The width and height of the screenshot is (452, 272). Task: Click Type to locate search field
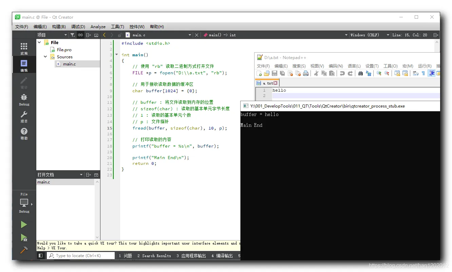tap(81, 256)
